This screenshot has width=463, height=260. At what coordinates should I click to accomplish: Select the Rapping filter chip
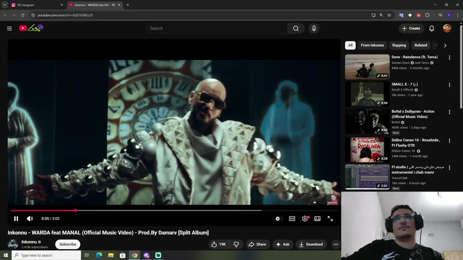(x=399, y=45)
